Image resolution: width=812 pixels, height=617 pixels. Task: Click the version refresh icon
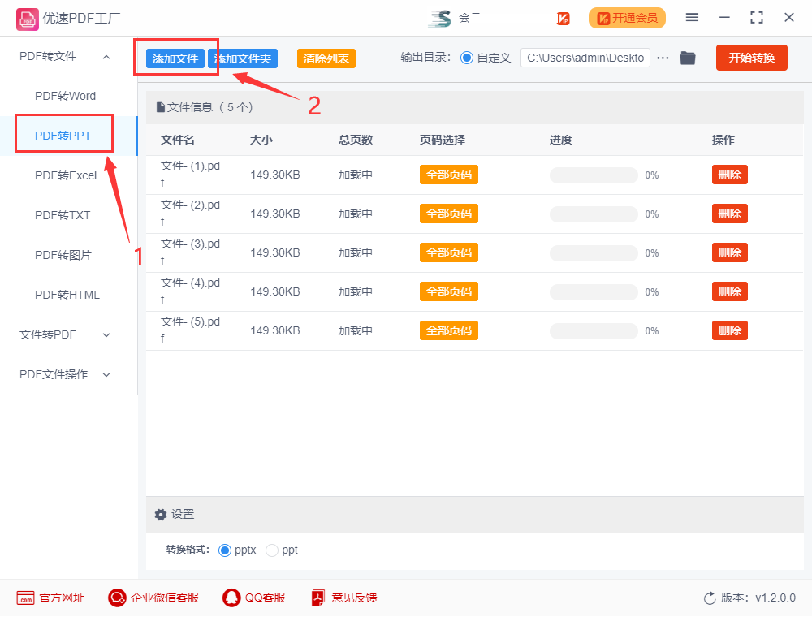click(710, 598)
